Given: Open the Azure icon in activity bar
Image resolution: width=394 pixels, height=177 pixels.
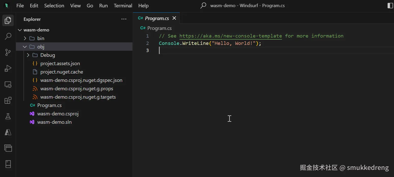Looking at the screenshot, I should (8, 132).
